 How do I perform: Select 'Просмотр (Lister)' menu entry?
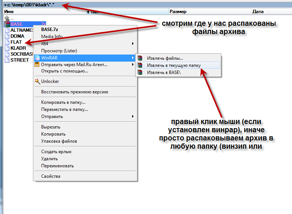[x=59, y=50]
